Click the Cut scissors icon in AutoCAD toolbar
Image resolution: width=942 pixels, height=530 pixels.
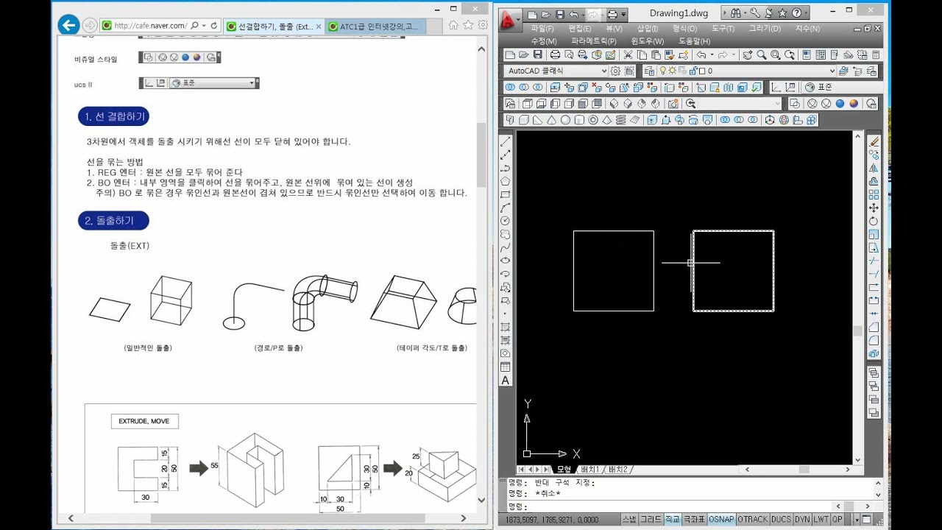pos(628,54)
